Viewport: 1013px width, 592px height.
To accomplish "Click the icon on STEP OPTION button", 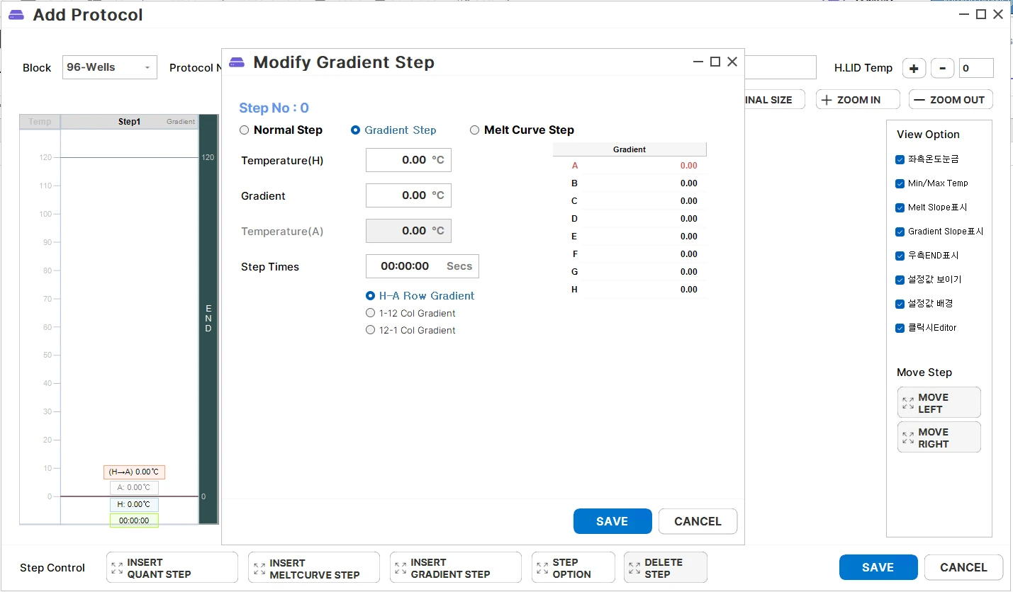I will 542,568.
